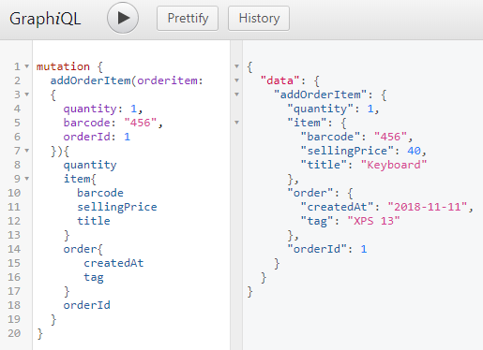Click tag field on query line 16
Image resolution: width=483 pixels, height=350 pixels.
point(94,277)
